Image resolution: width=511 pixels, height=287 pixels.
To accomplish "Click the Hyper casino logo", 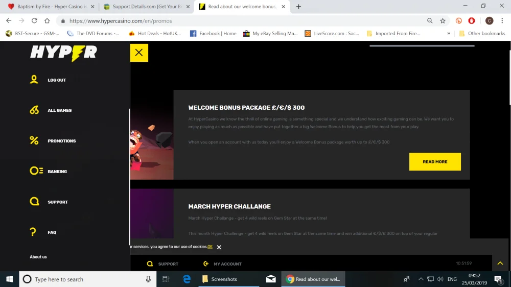I will (63, 54).
